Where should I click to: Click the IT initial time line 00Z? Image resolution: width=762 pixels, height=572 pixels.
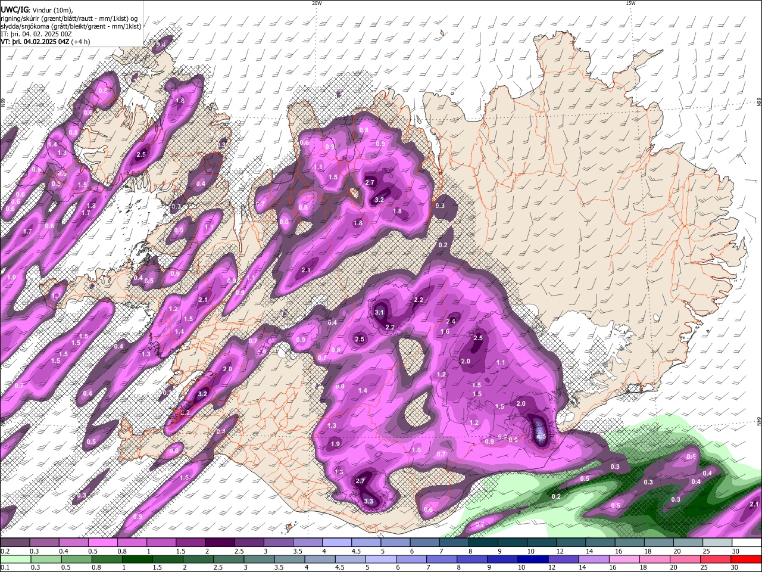point(36,34)
